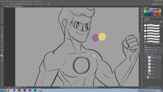Open the brush panel from the options bar

click(x=11, y=4)
